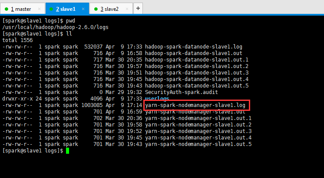Click yarn-spark-nodemanager-slave1.out.5 file name
This screenshot has height=178, width=324.
pos(198,144)
